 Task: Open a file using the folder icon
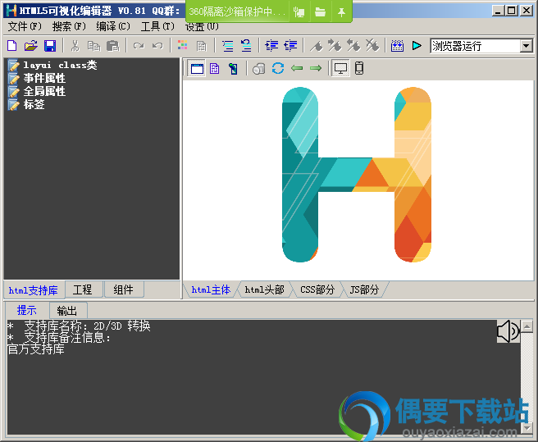tap(31, 46)
